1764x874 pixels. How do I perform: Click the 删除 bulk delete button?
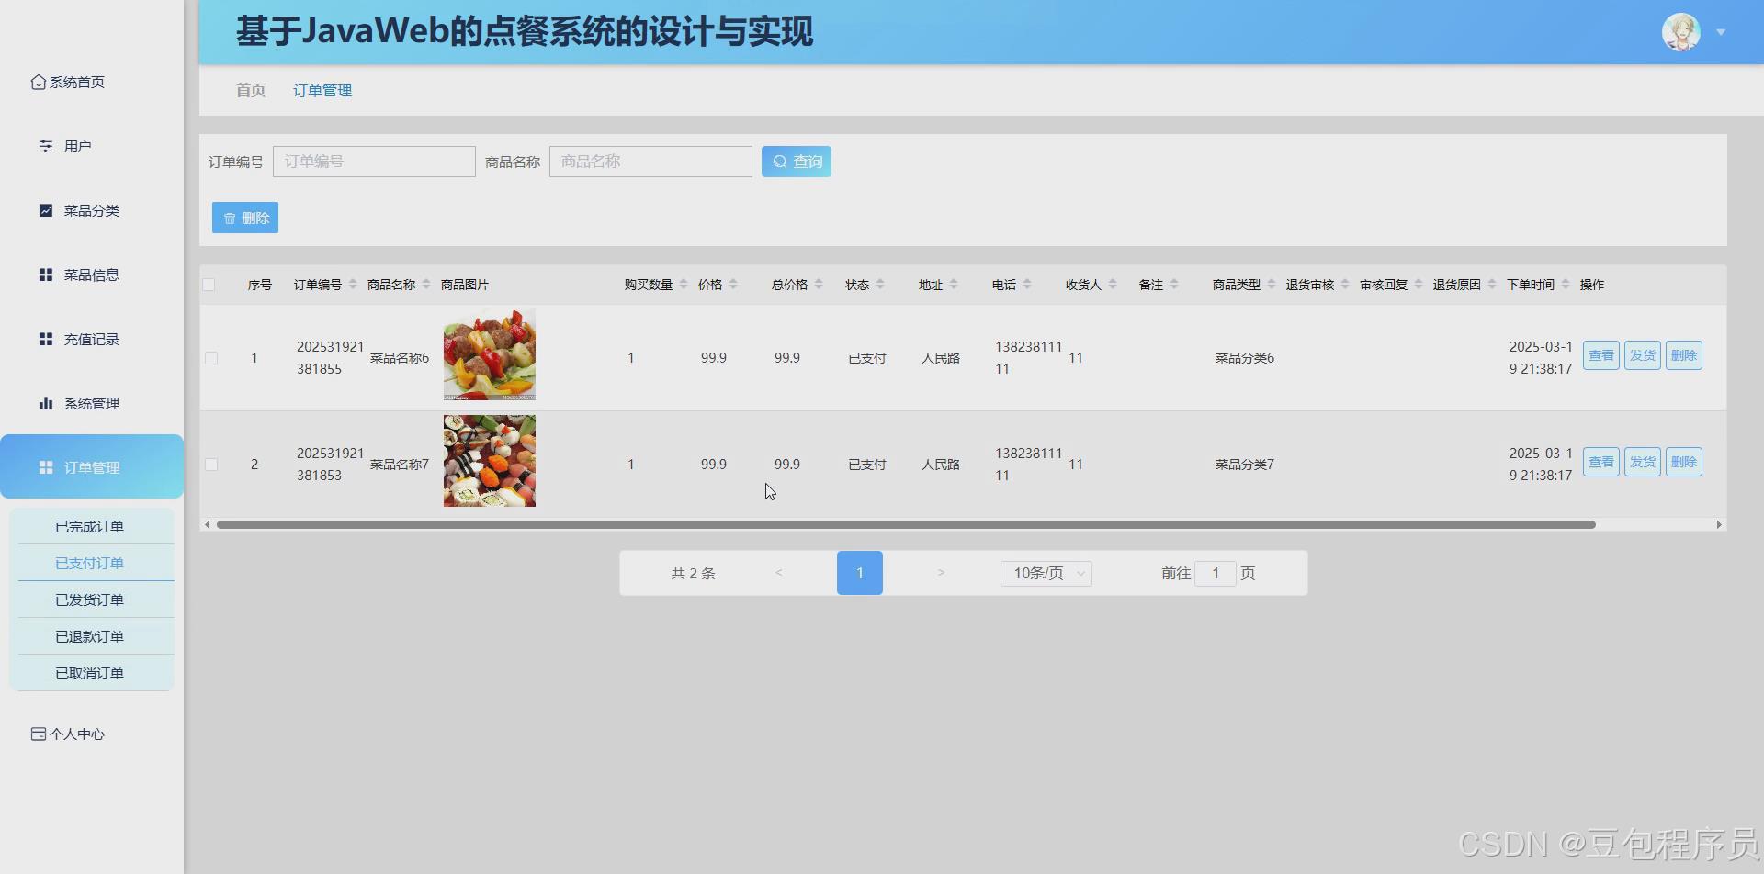[x=244, y=218]
